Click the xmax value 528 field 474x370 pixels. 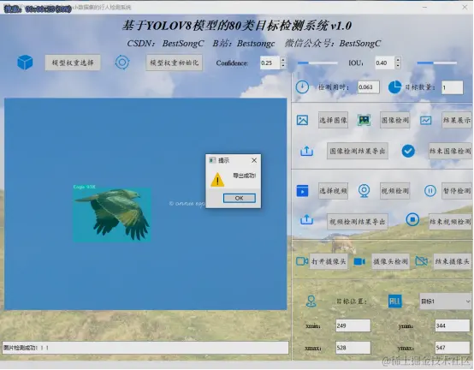[x=353, y=348]
